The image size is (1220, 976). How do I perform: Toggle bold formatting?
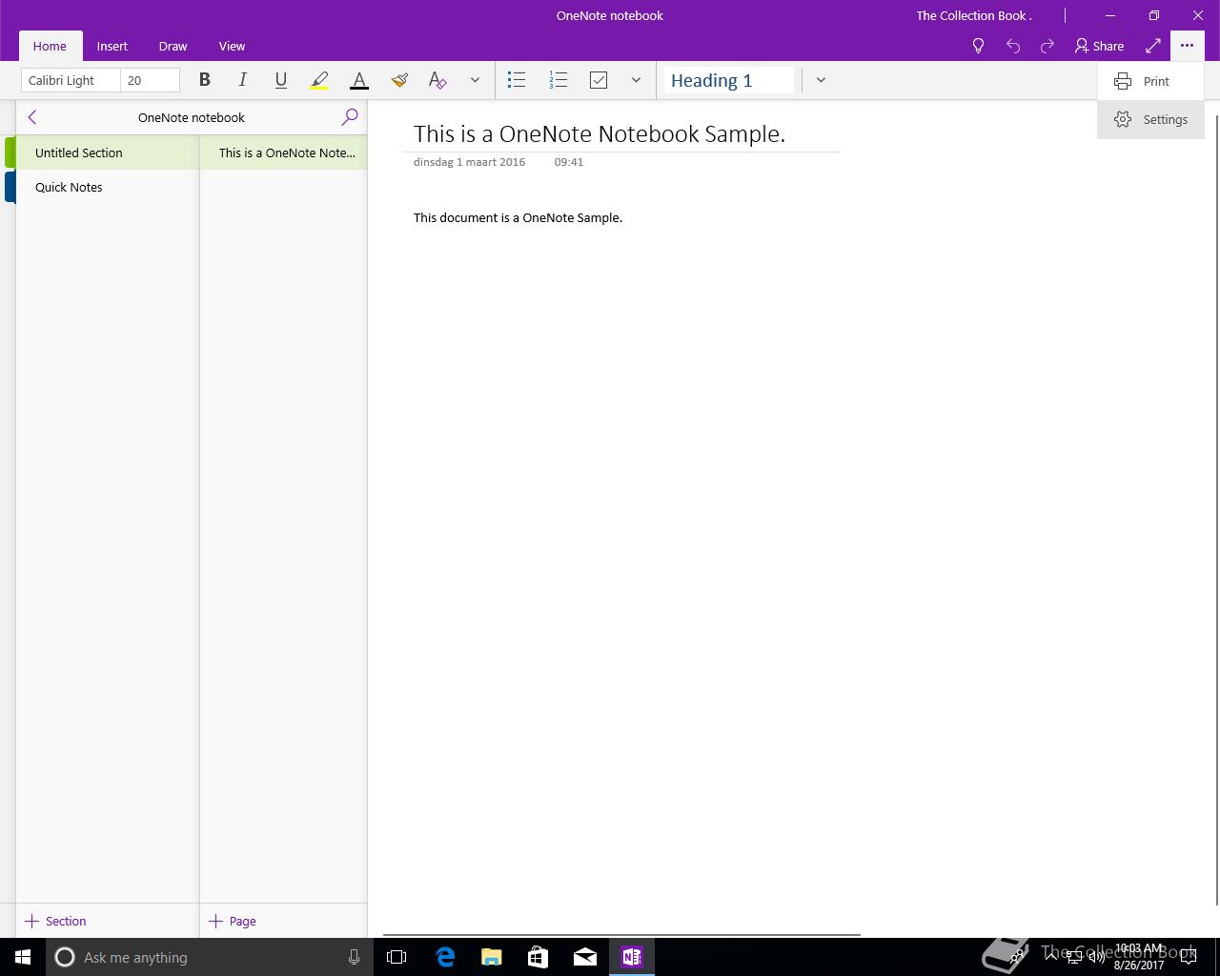[x=204, y=80]
